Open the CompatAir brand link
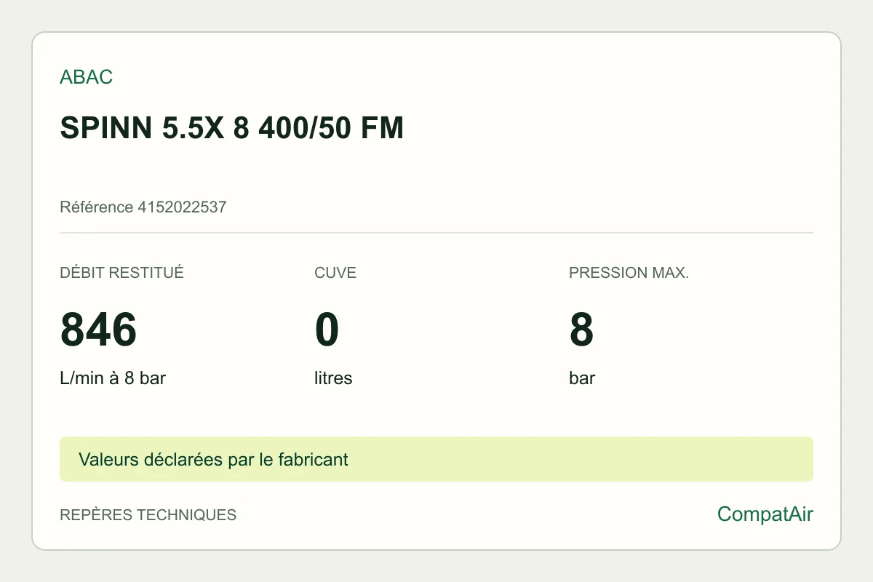873x582 pixels. (x=765, y=514)
